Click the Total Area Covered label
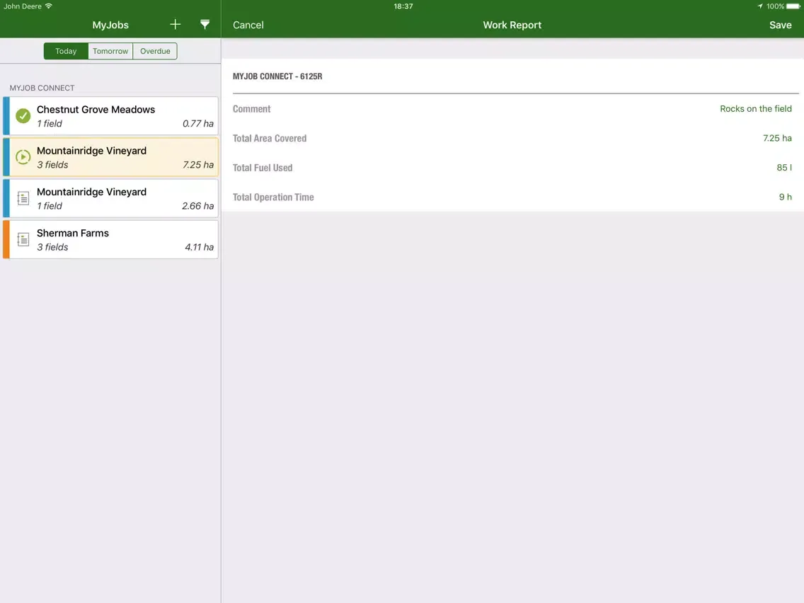Screen dimensions: 804x603 point(270,139)
